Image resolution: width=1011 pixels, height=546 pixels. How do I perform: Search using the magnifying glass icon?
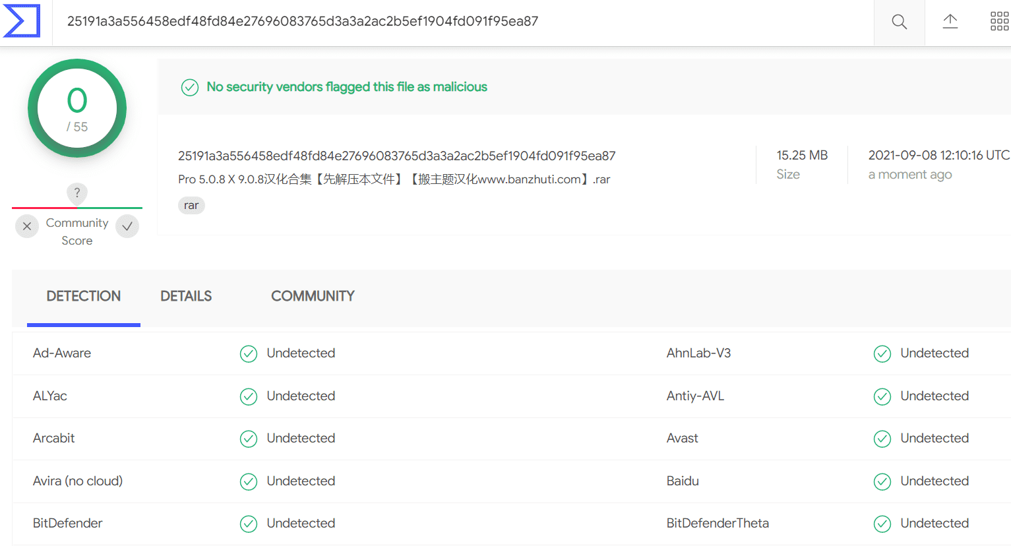tap(899, 22)
